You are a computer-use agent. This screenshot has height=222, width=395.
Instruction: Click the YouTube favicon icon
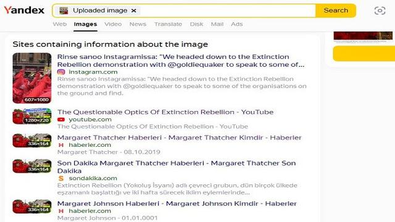coord(61,120)
